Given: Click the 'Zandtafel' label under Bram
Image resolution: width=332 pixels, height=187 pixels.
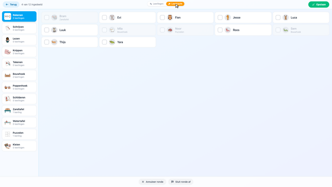Looking at the screenshot, I should tap(64, 20).
